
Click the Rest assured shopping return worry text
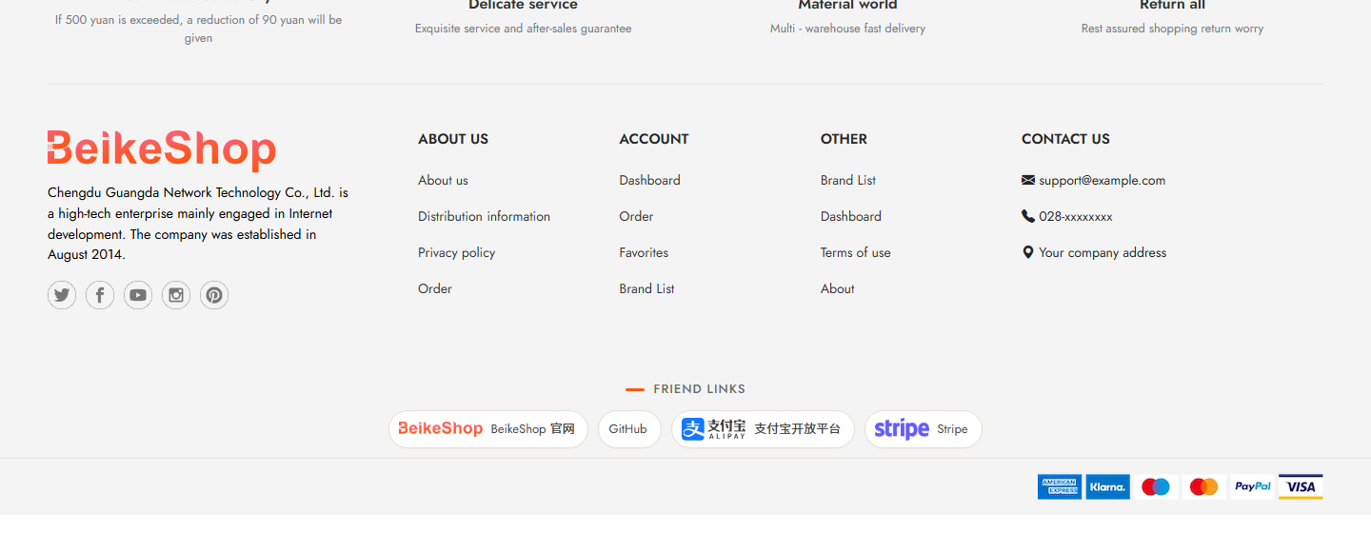[x=1172, y=29]
